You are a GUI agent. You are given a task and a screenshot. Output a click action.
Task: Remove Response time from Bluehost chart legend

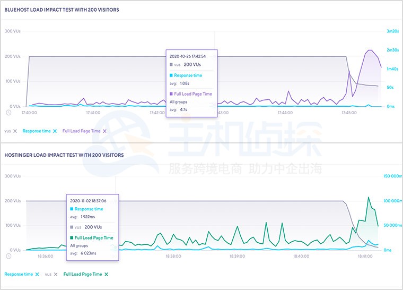click(55, 131)
